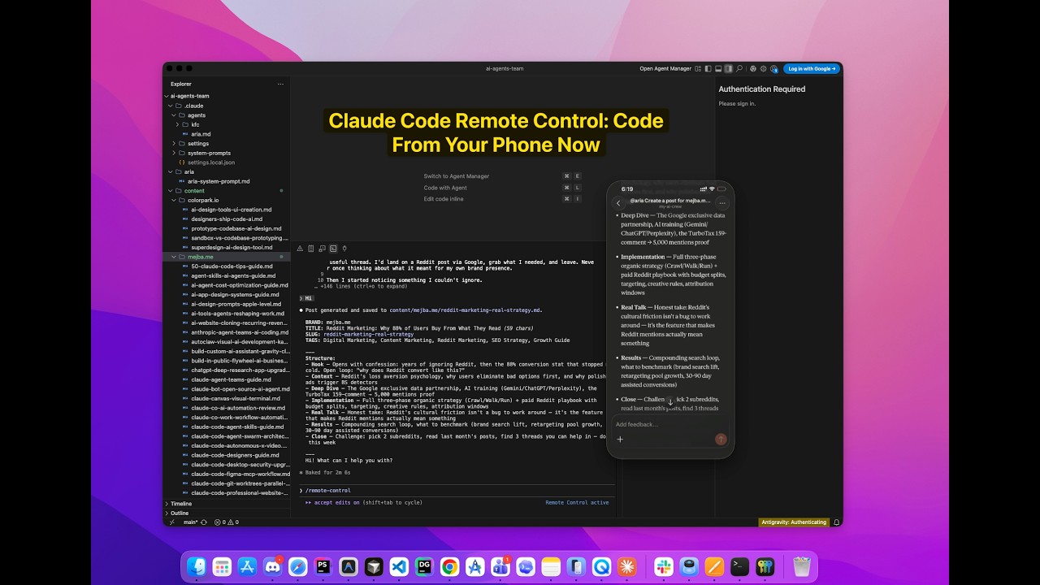Open the settings gear icon in title bar

tap(764, 69)
